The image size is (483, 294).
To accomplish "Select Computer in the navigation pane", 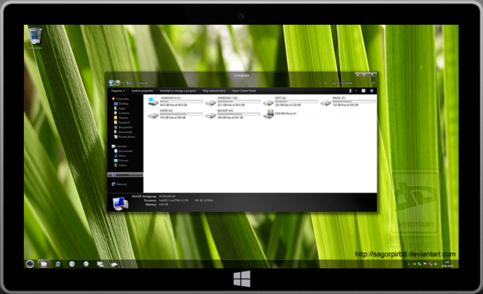I will [125, 174].
